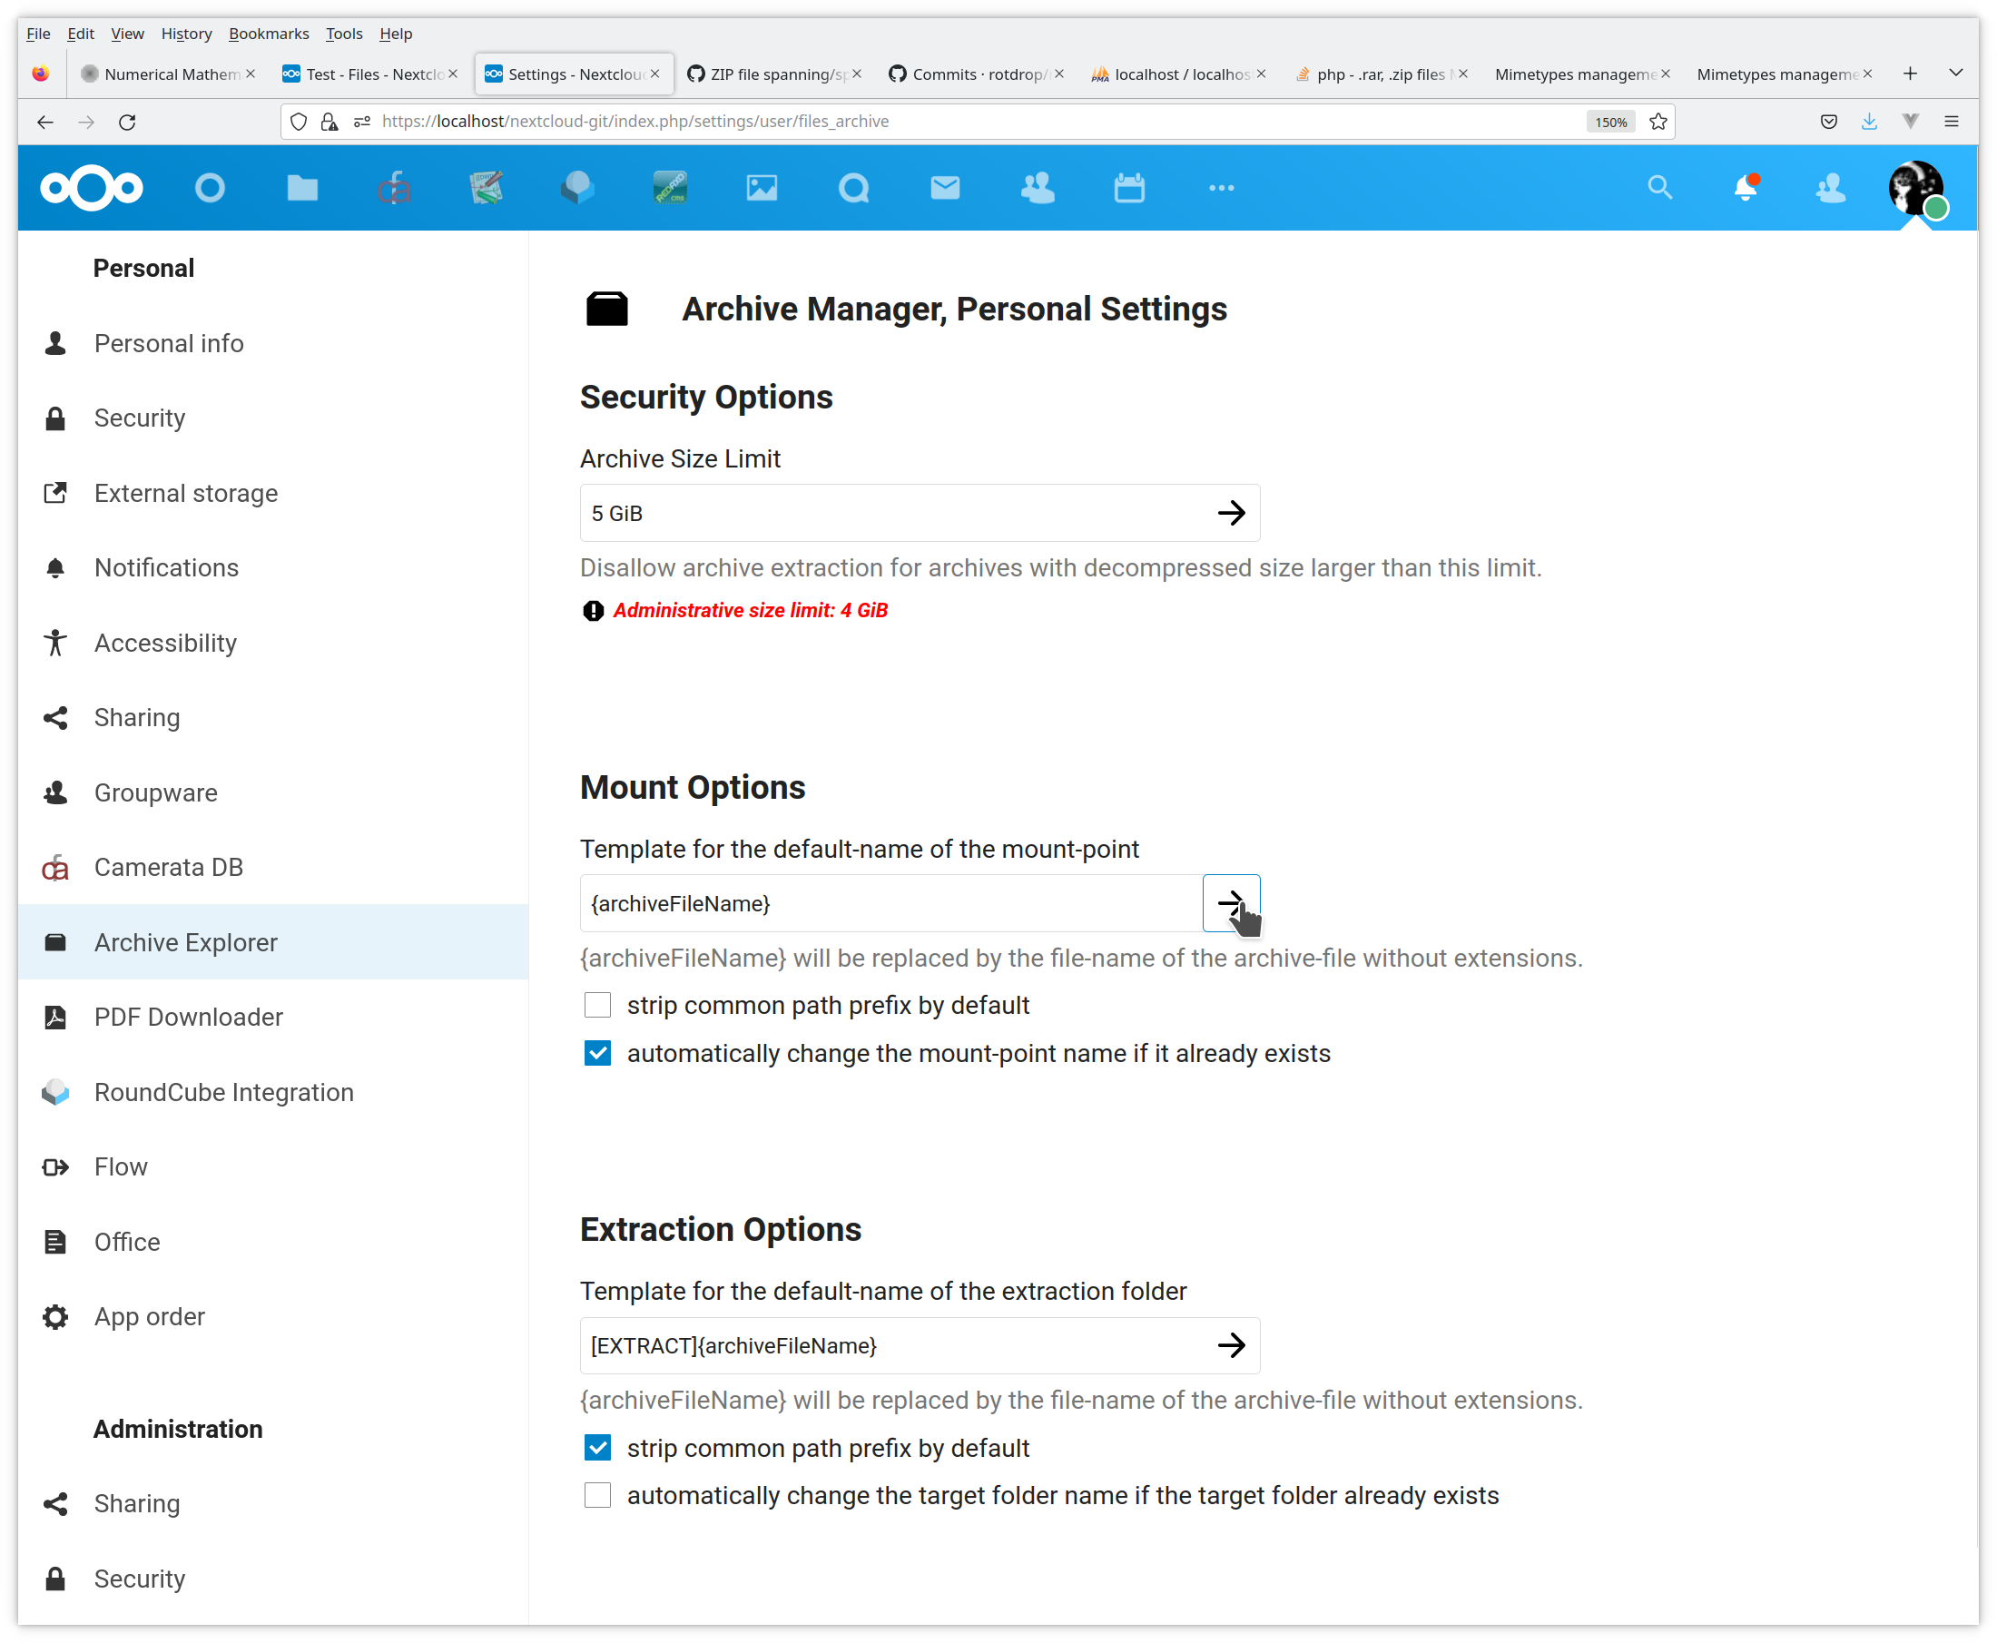
Task: Open the Photos app icon
Action: [x=761, y=188]
